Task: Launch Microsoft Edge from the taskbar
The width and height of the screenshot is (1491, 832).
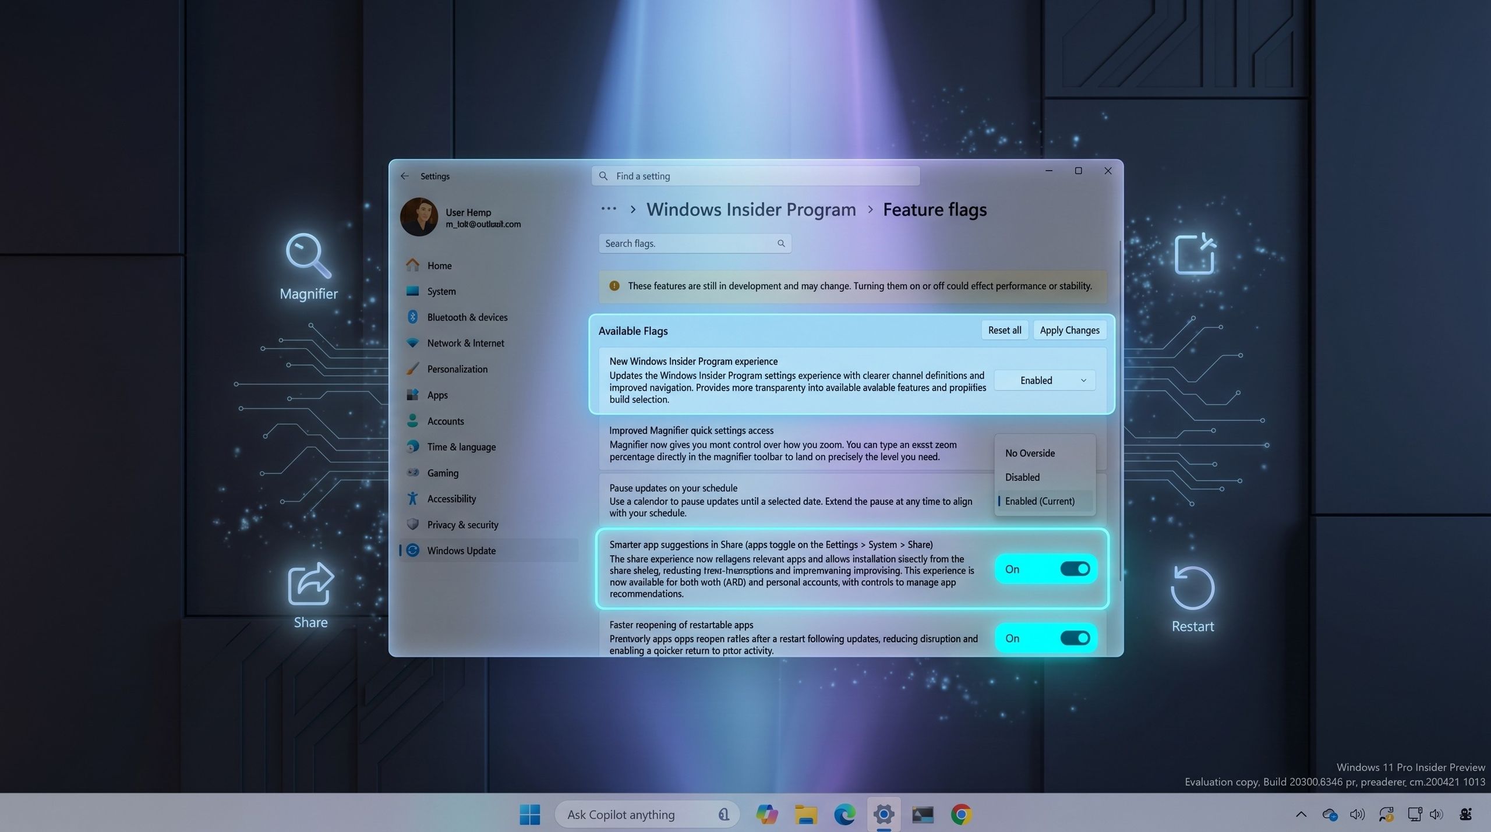Action: [845, 815]
